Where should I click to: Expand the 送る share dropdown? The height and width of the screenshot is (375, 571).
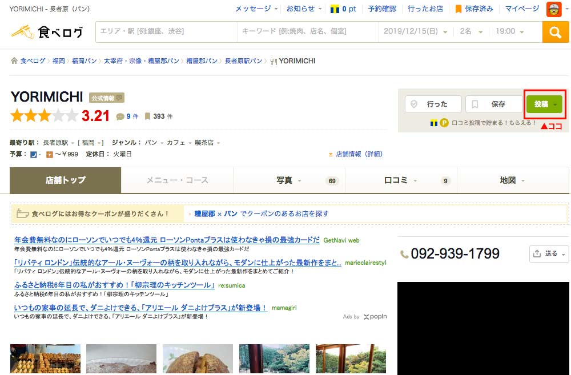click(549, 254)
